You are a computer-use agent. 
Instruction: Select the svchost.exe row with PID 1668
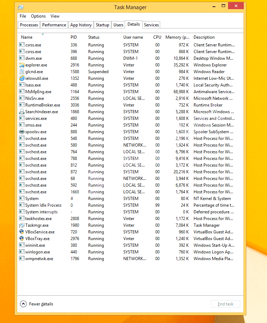[x=131, y=192]
